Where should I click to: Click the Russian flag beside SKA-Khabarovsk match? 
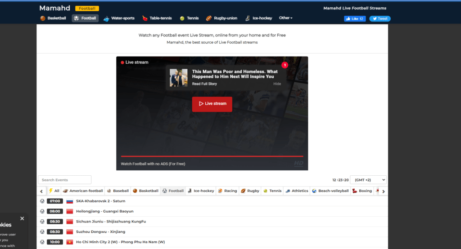click(x=70, y=201)
